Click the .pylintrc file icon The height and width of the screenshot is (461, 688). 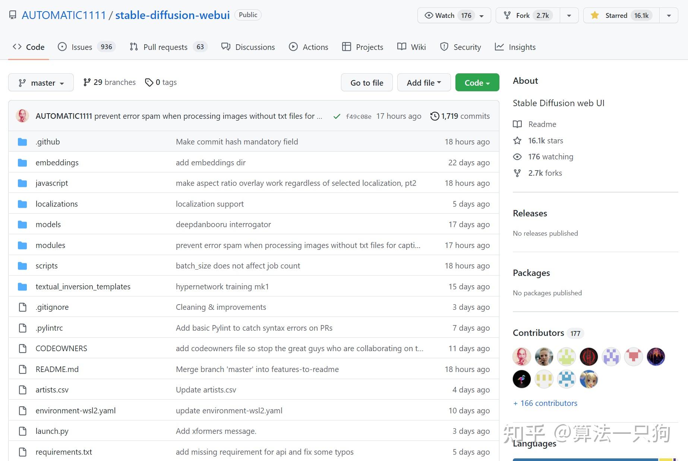(23, 328)
